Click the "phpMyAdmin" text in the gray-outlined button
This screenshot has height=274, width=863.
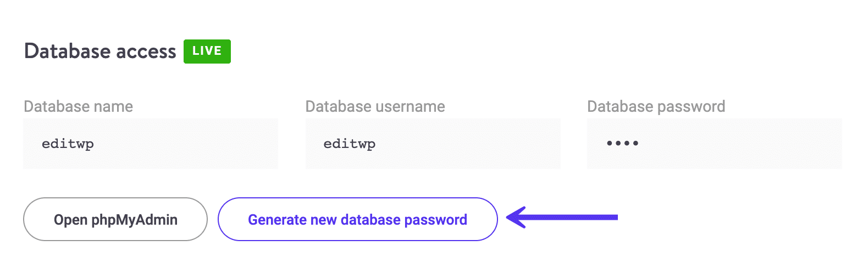[134, 220]
